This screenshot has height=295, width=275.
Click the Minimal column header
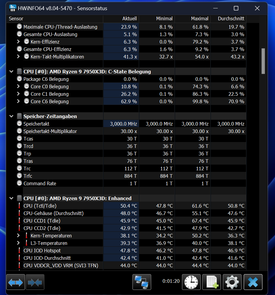157,18
